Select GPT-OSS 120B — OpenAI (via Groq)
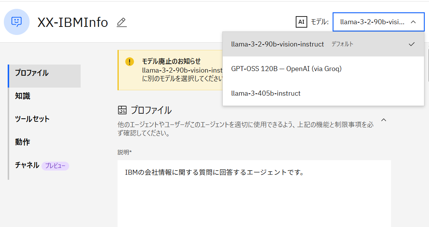Viewport: 429px width, 227px height. pyautogui.click(x=286, y=69)
